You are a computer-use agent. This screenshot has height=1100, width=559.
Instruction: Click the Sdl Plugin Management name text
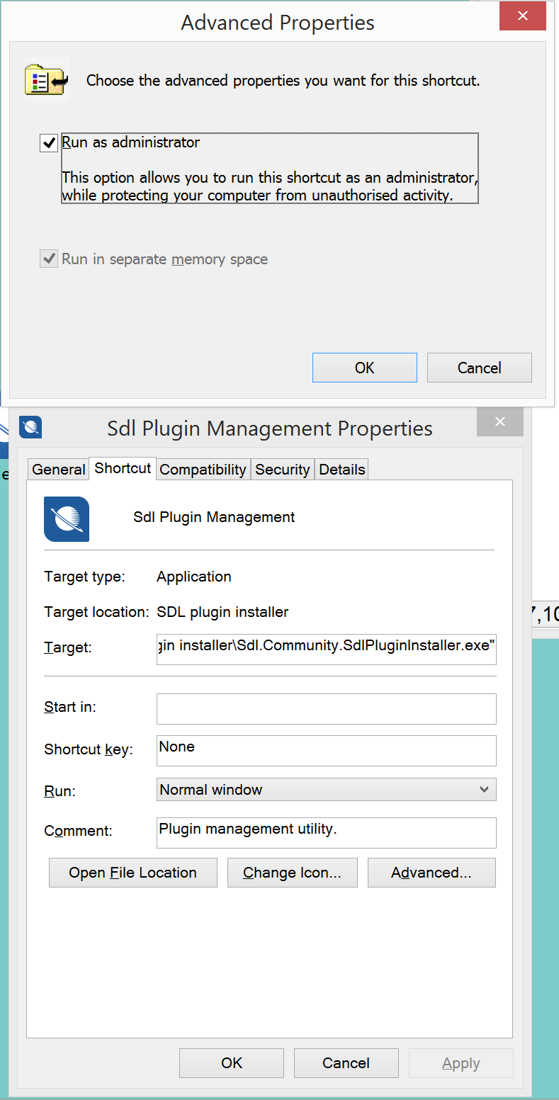(214, 517)
